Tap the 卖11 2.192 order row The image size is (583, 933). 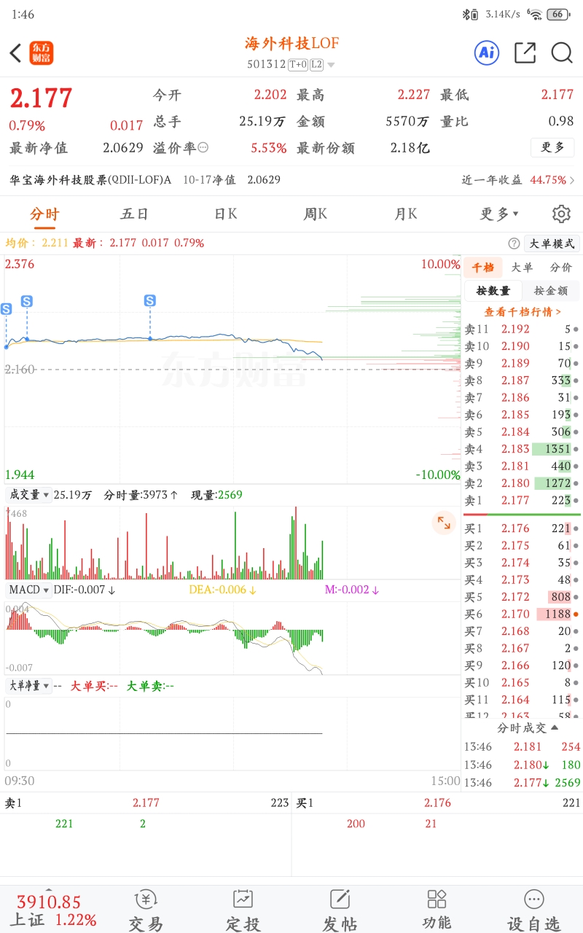[522, 329]
